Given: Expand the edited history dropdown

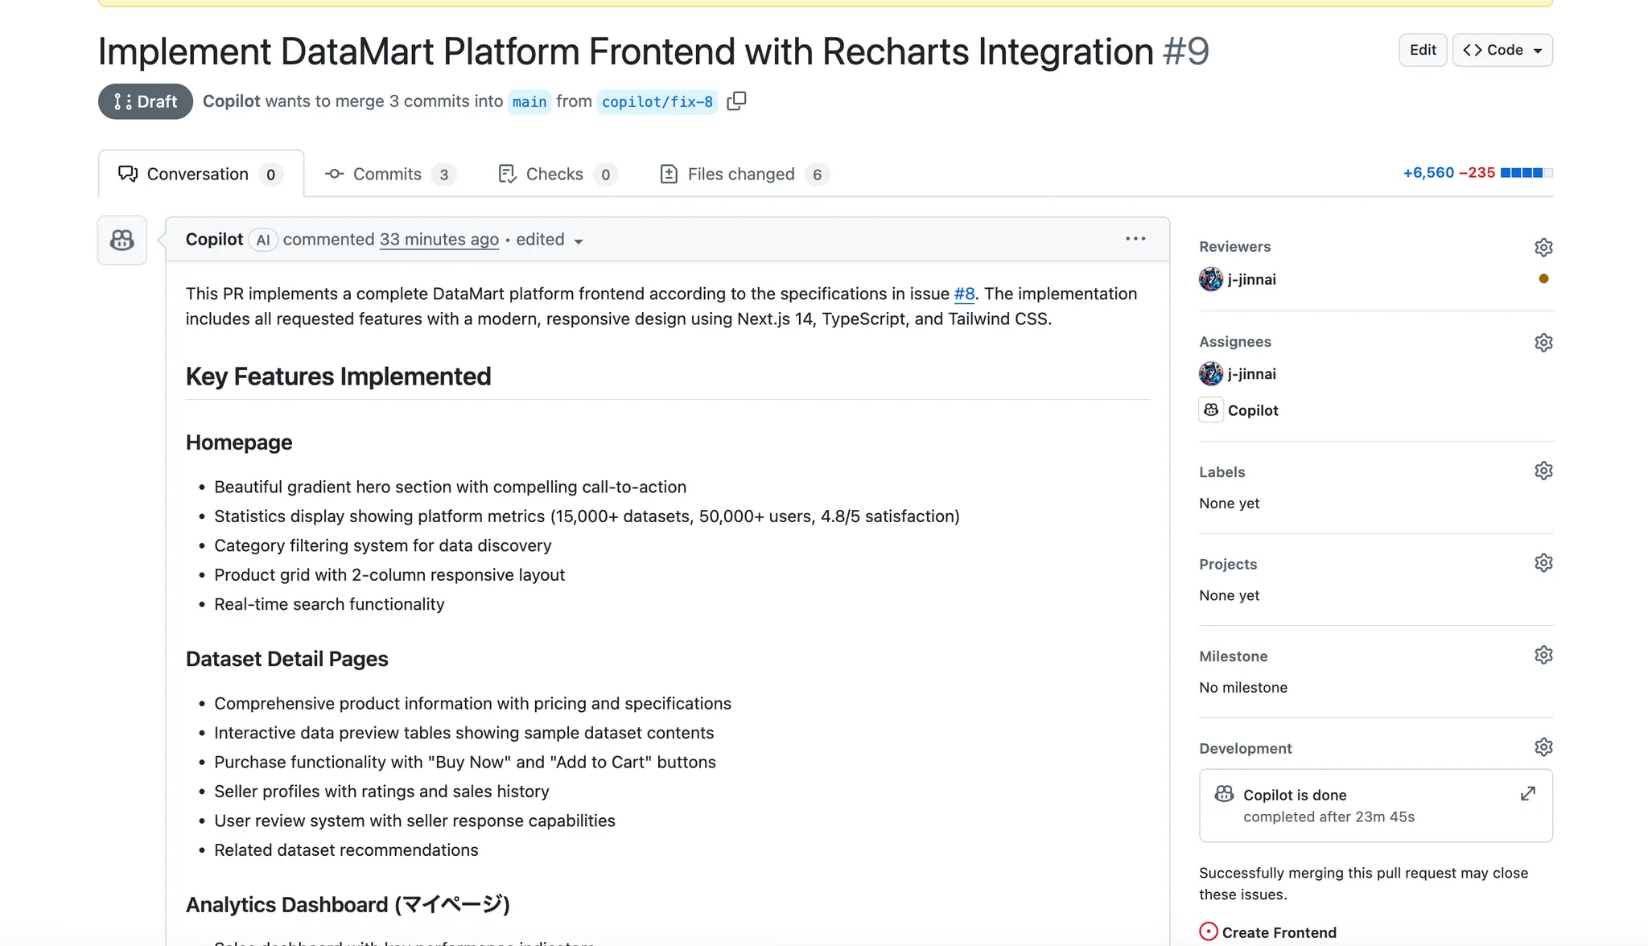Looking at the screenshot, I should [579, 241].
